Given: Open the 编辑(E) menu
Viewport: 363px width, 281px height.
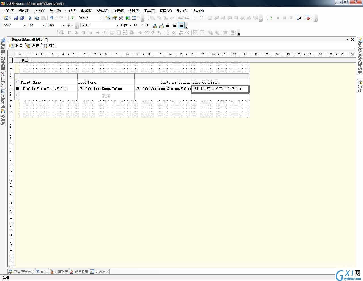Looking at the screenshot, I should (24, 11).
